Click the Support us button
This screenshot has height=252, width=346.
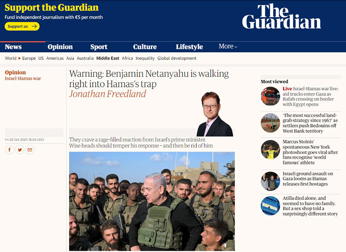(x=22, y=26)
